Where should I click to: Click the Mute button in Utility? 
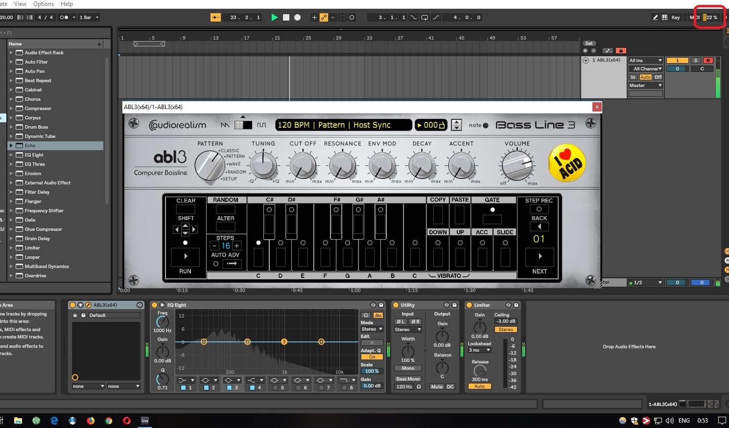tap(436, 387)
